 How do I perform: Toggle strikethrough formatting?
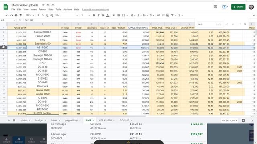coord(103,15)
